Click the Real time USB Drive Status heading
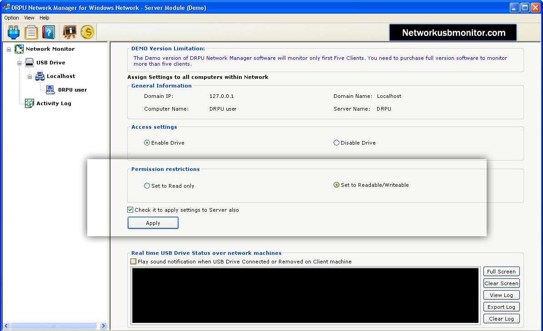This screenshot has height=331, width=543. 206,253
